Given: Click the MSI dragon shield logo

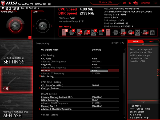Looking at the screenshot, I should point(3,3).
